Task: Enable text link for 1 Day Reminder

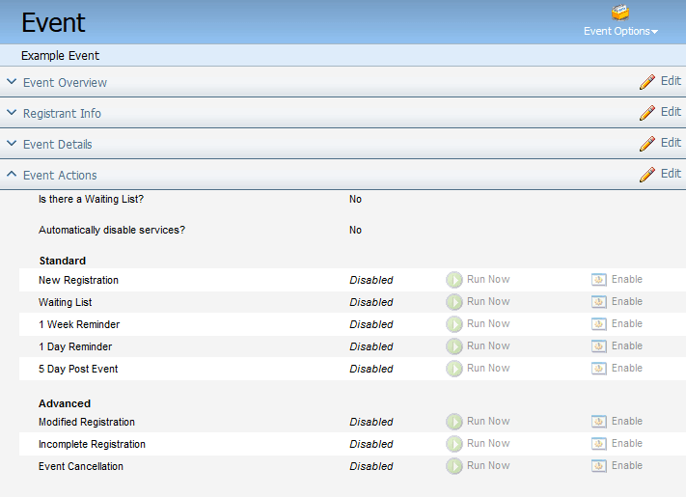Action: 627,346
